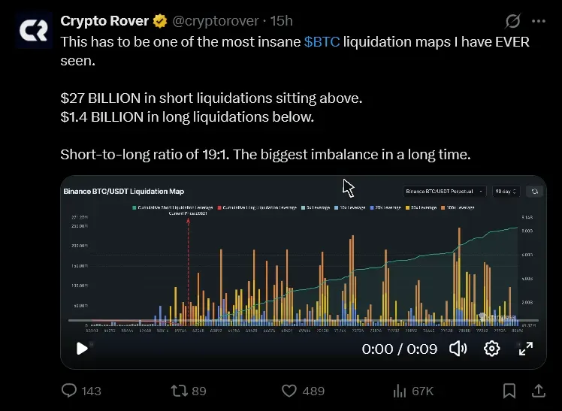Mute the video with speaker icon

coord(458,349)
